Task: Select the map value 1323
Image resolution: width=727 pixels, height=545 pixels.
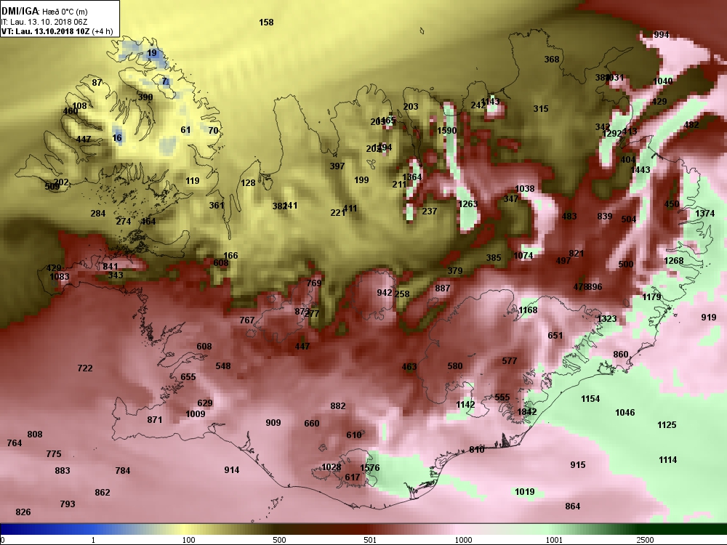Action: (607, 319)
